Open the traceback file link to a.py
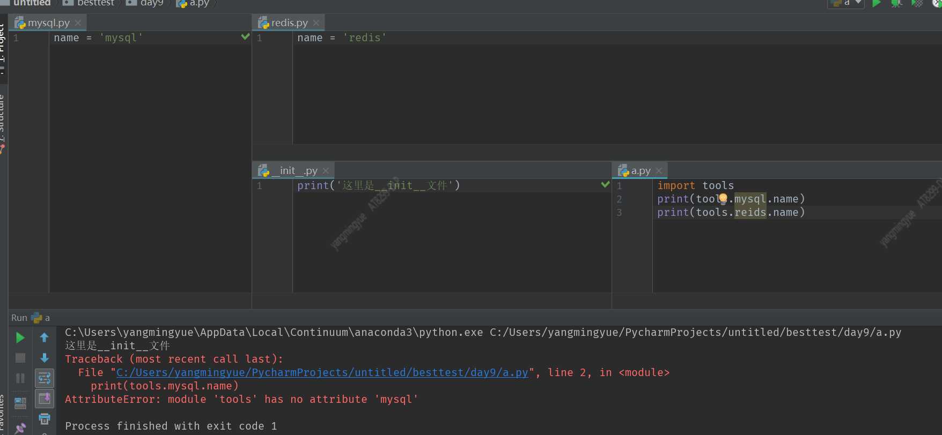This screenshot has height=435, width=942. [322, 372]
